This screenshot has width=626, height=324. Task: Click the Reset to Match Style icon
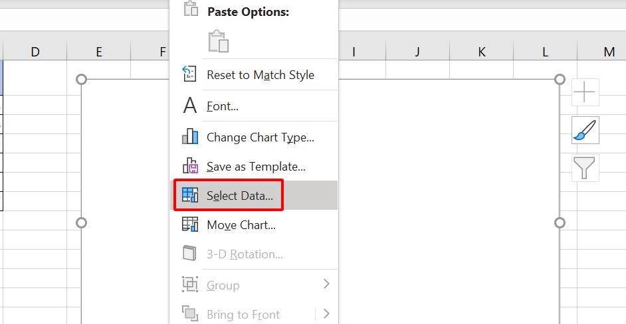(190, 75)
